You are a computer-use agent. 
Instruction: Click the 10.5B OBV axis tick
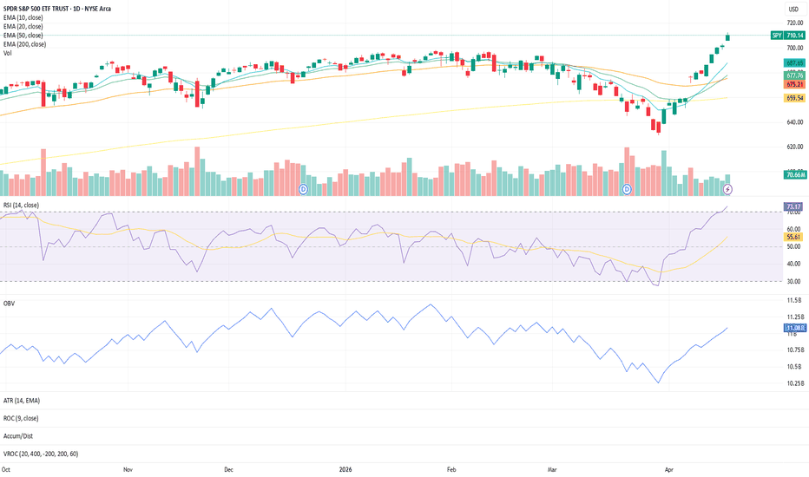click(x=794, y=367)
